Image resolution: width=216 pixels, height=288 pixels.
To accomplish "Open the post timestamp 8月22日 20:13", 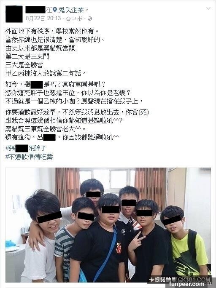I will tap(43, 19).
